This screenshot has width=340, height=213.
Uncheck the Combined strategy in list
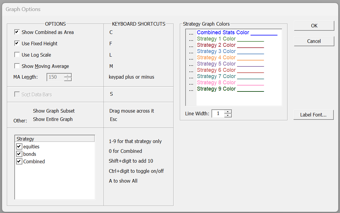click(x=19, y=161)
